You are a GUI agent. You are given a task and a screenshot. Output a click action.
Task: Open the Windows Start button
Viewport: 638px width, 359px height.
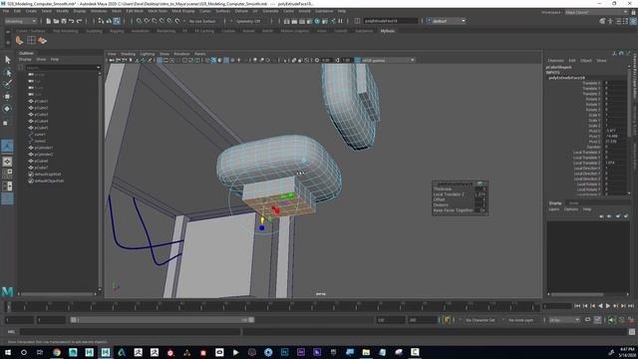pyautogui.click(x=7, y=352)
